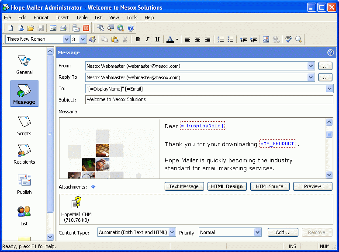Align text left
The height and width of the screenshot is (252, 339).
(187, 39)
